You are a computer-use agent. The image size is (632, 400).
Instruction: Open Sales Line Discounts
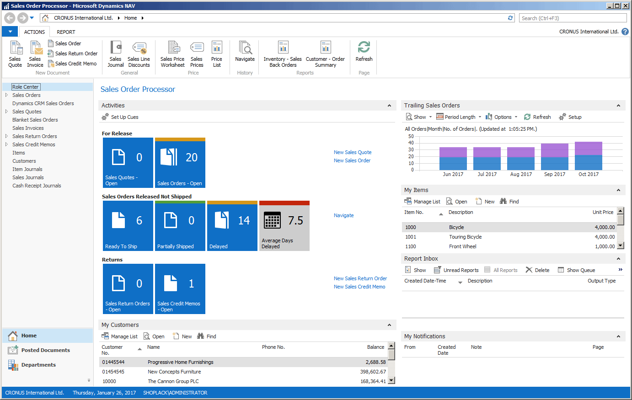[x=139, y=54]
